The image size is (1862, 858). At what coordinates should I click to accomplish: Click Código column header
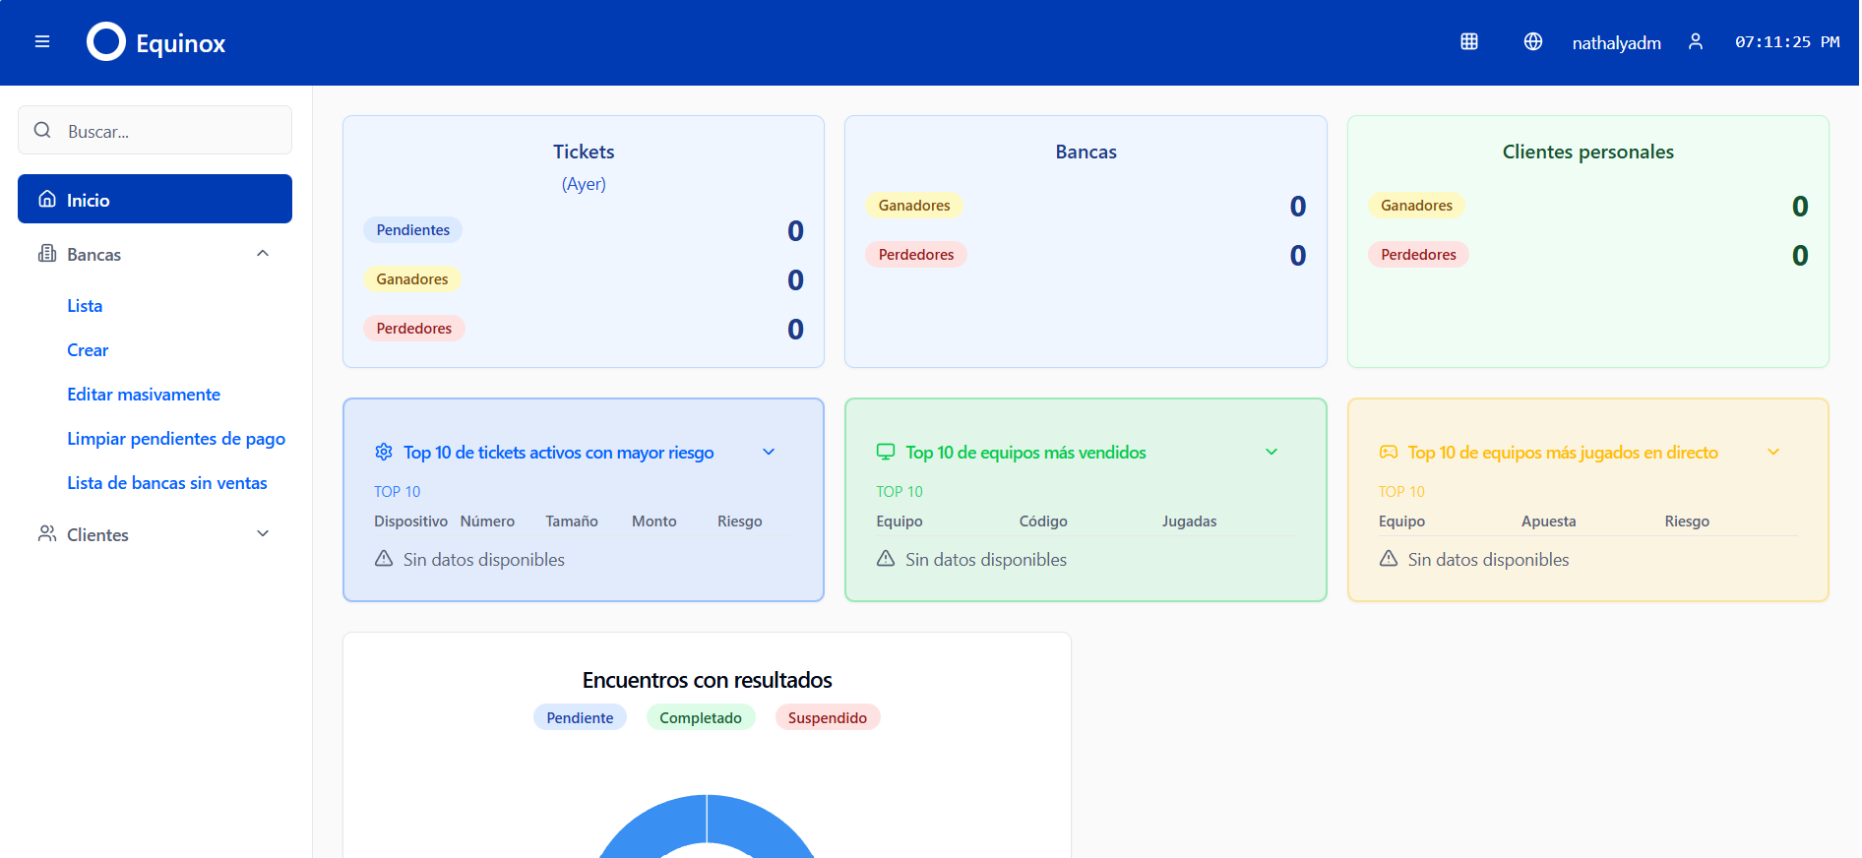tap(1043, 521)
